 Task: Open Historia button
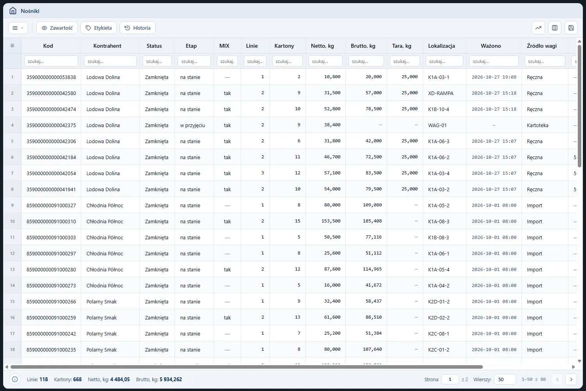pos(138,28)
